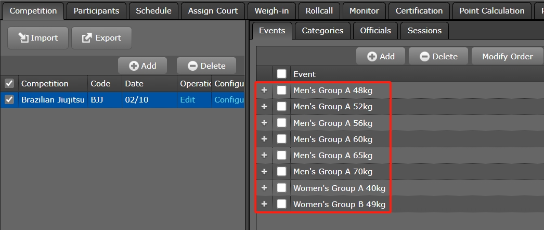The height and width of the screenshot is (230, 544).
Task: Click the Export button icon
Action: point(87,38)
